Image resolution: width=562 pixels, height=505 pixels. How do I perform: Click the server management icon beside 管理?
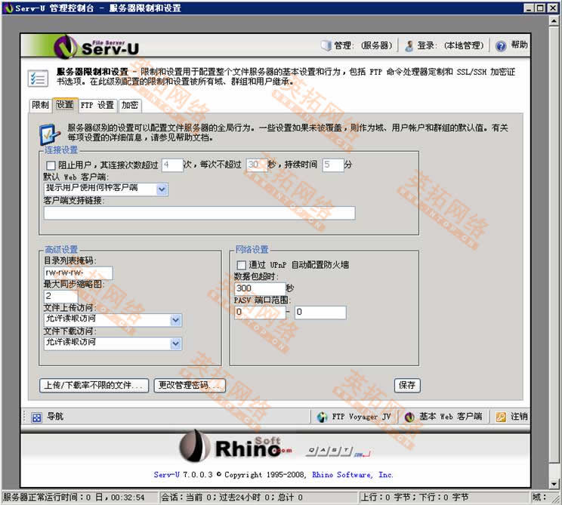pyautogui.click(x=326, y=45)
